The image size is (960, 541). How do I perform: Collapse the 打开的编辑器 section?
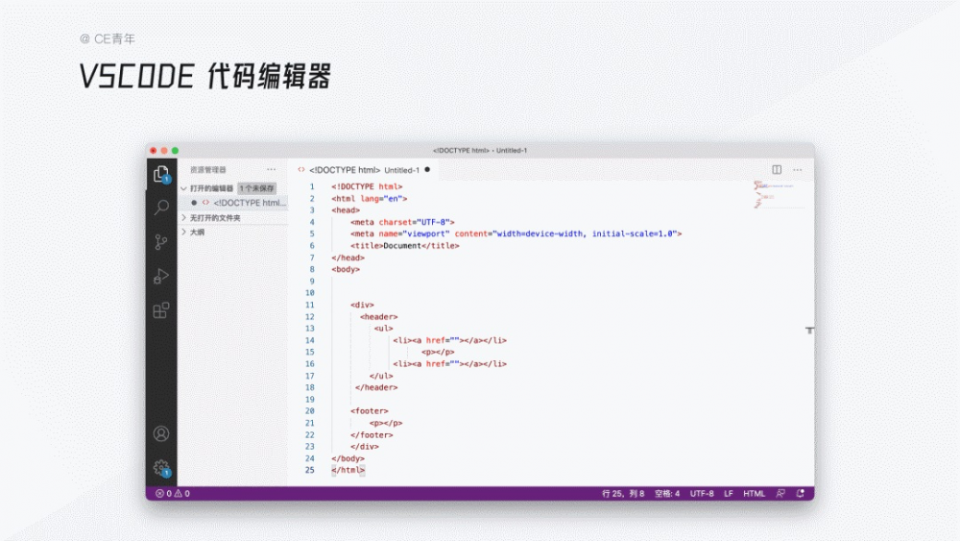[184, 188]
